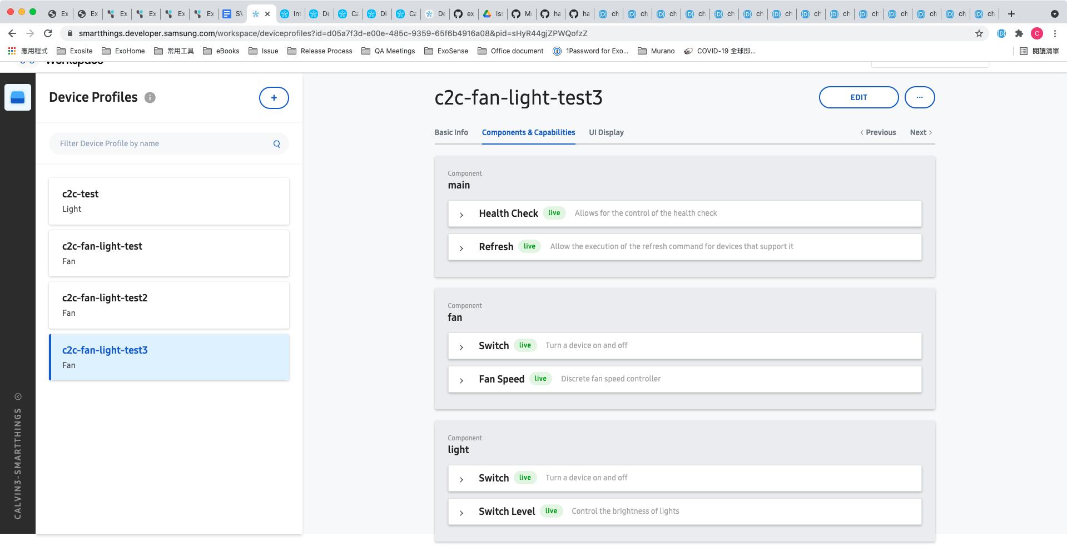Open the browser extensions puzzle icon
This screenshot has width=1067, height=556.
tap(1019, 33)
